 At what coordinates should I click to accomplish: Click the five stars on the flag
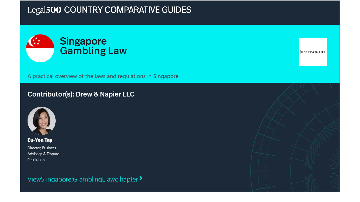36,41
